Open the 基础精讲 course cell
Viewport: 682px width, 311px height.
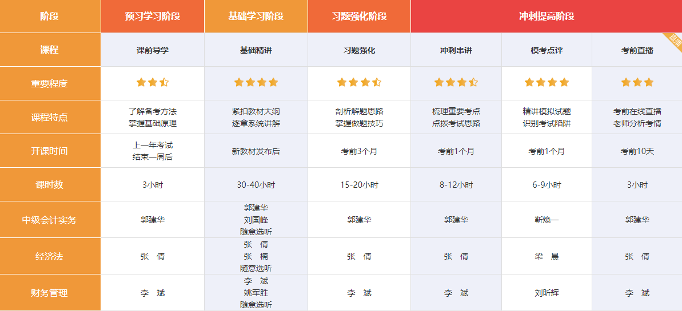[x=256, y=50]
